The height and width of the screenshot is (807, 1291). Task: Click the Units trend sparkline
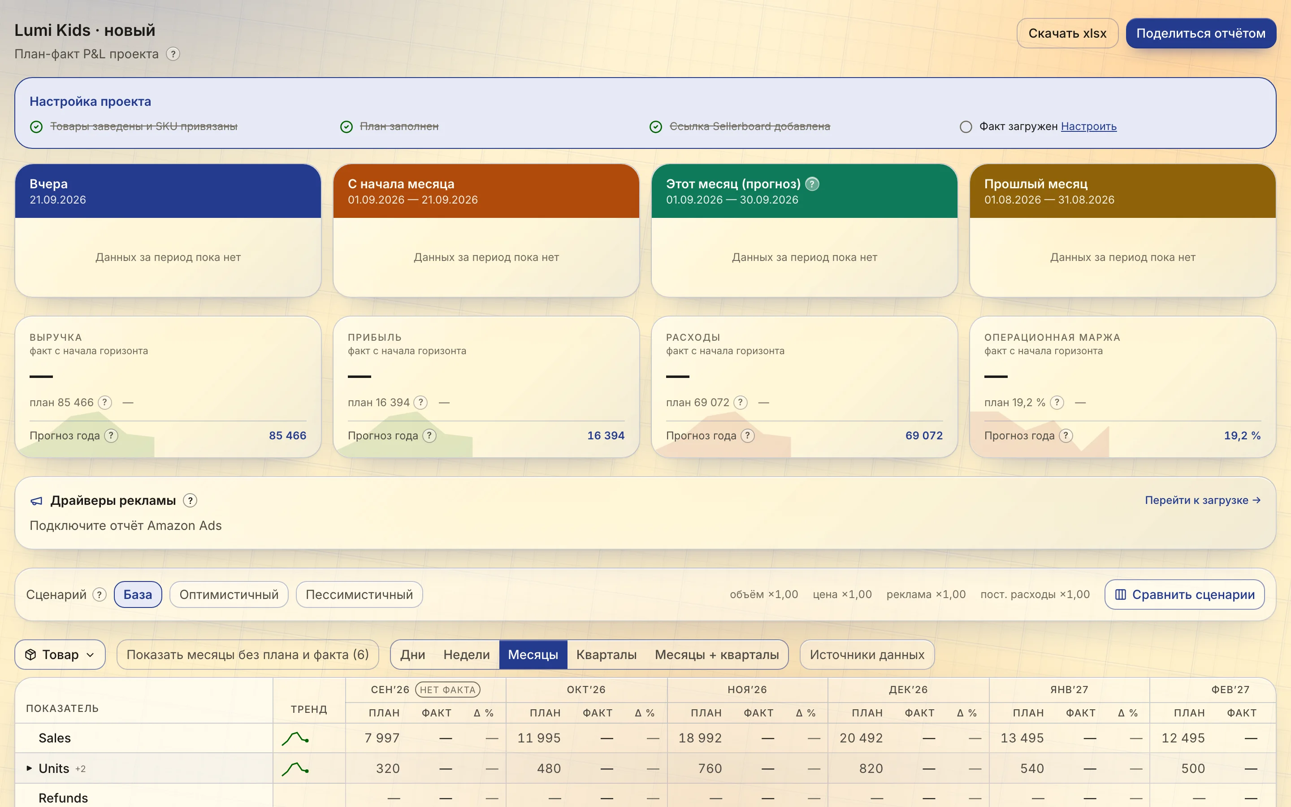pyautogui.click(x=295, y=768)
